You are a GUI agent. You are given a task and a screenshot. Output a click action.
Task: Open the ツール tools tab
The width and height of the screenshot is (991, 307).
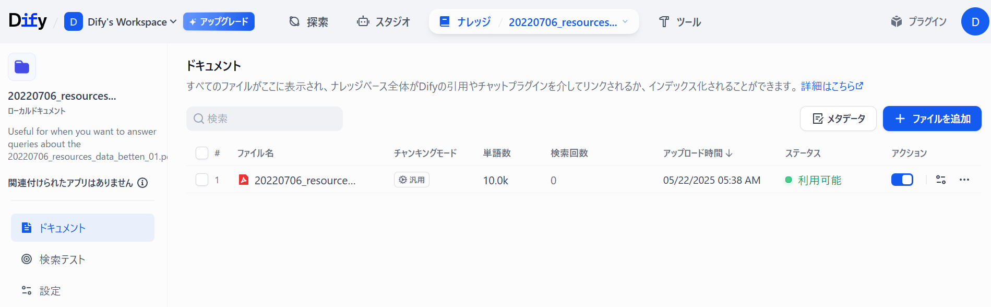(680, 22)
